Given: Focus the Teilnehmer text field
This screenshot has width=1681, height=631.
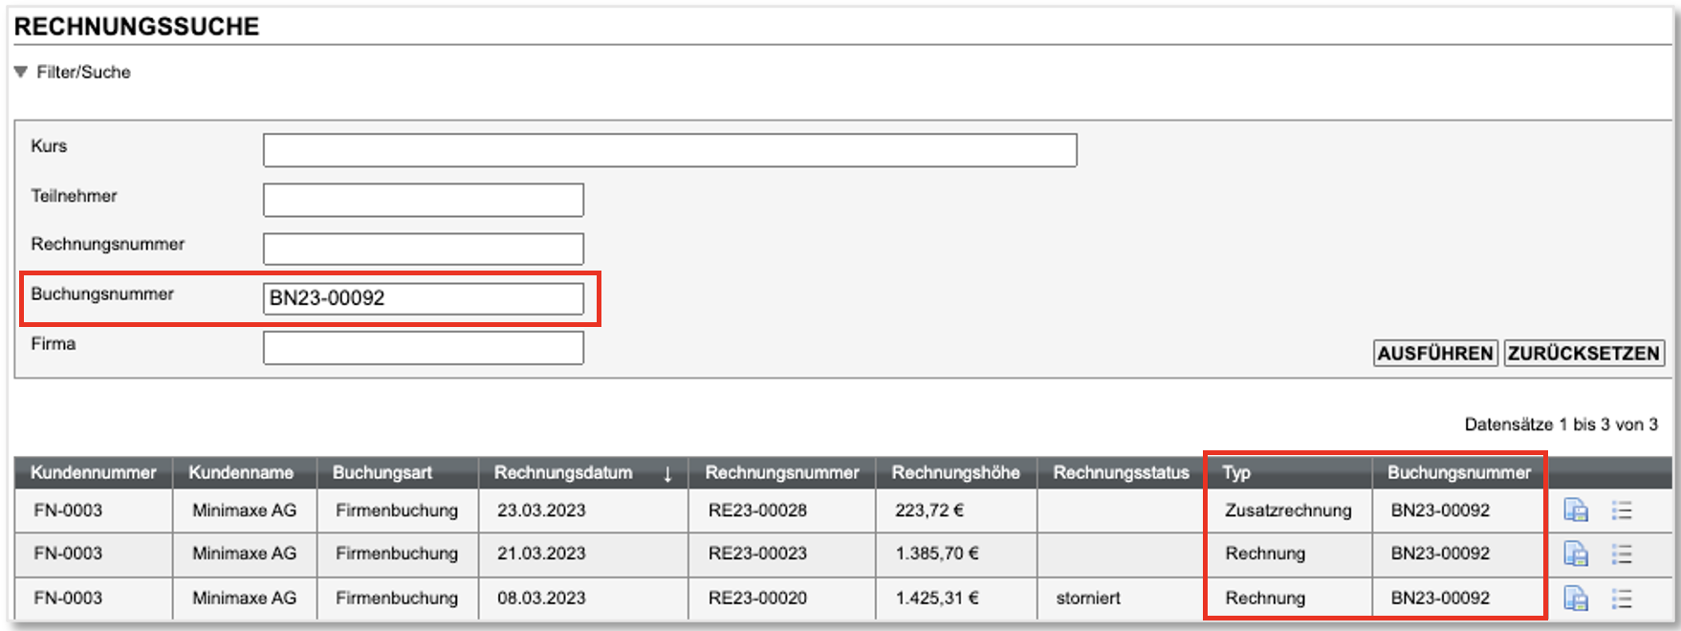Looking at the screenshot, I should (x=423, y=200).
